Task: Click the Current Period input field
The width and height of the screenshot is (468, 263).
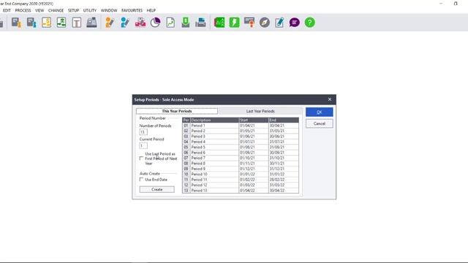Action: tap(143, 145)
